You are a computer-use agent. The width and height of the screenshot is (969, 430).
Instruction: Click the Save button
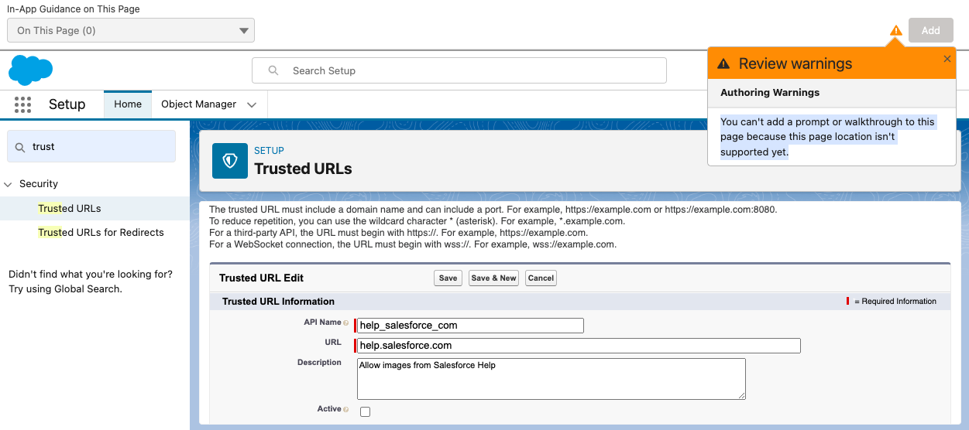(x=448, y=278)
